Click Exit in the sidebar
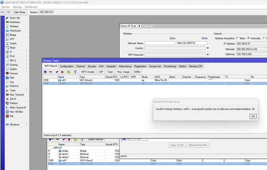This screenshot has height=170, width=267. coord(11,116)
